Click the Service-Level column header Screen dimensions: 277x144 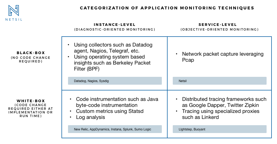[x=219, y=25]
